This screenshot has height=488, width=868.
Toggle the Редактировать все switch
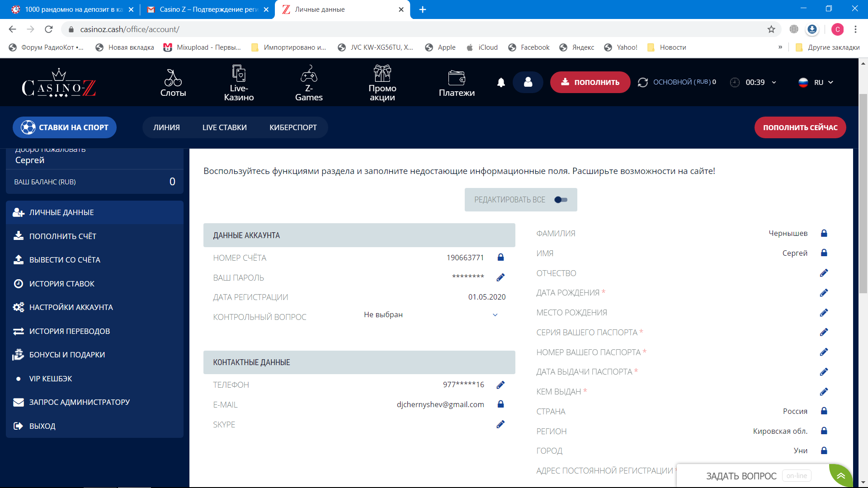point(561,200)
